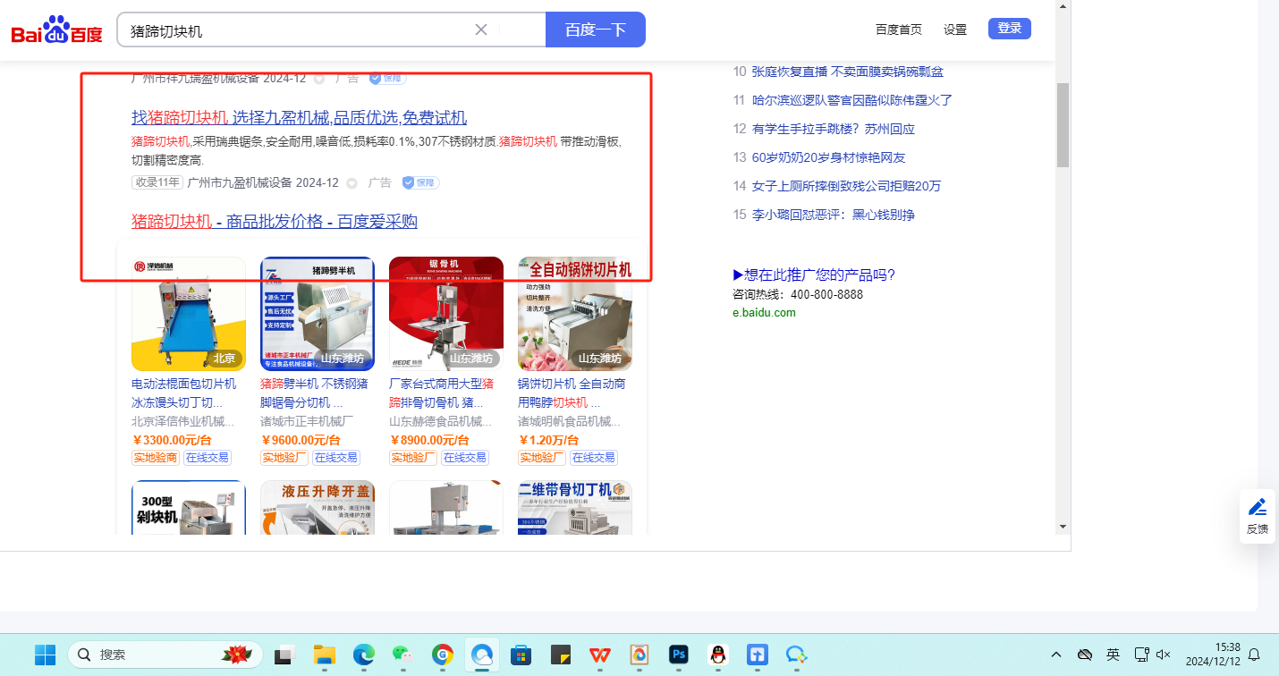Open hot search 哈尔滨巡逻队警官因酷似陈伟霆火了
The width and height of the screenshot is (1279, 676).
point(852,100)
